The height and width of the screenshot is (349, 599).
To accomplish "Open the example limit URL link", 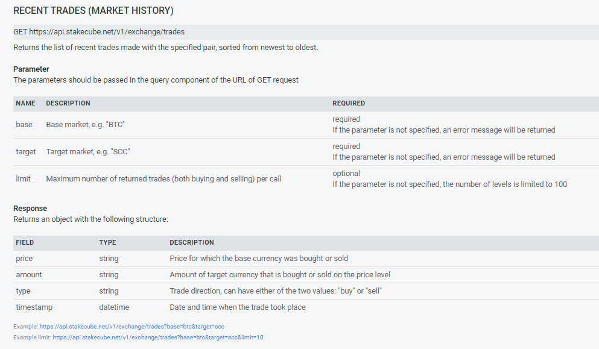I will tap(158, 337).
